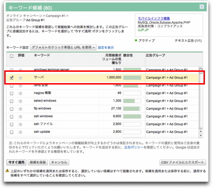The image size is (212, 188).
Task: Close the キーワード候補 dialog with X
Action: click(x=202, y=7)
